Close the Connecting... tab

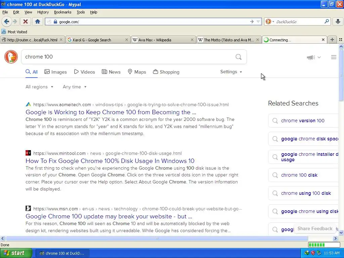coord(323,40)
